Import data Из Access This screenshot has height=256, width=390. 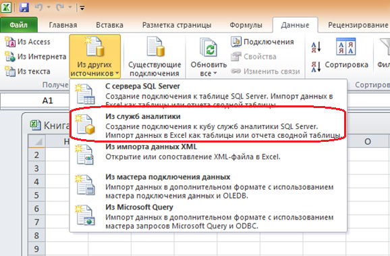28,42
